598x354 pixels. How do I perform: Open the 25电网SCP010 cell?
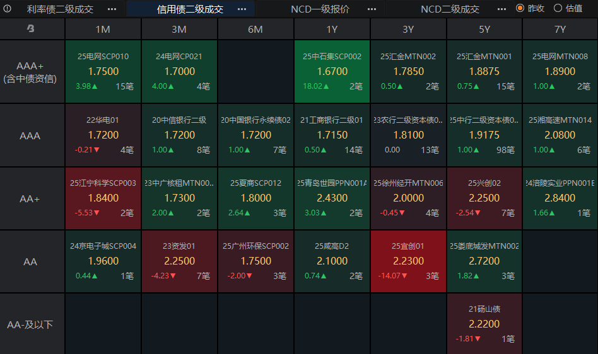coord(103,72)
